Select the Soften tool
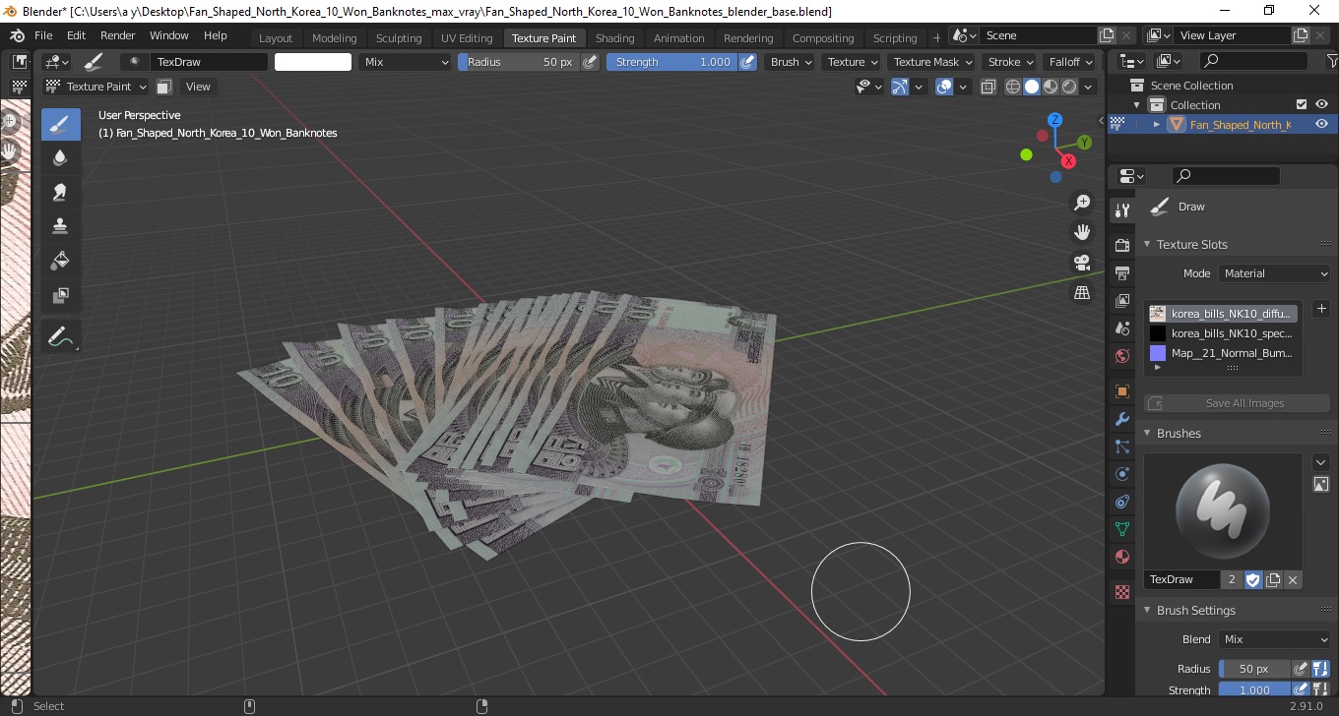1339x716 pixels. tap(60, 158)
